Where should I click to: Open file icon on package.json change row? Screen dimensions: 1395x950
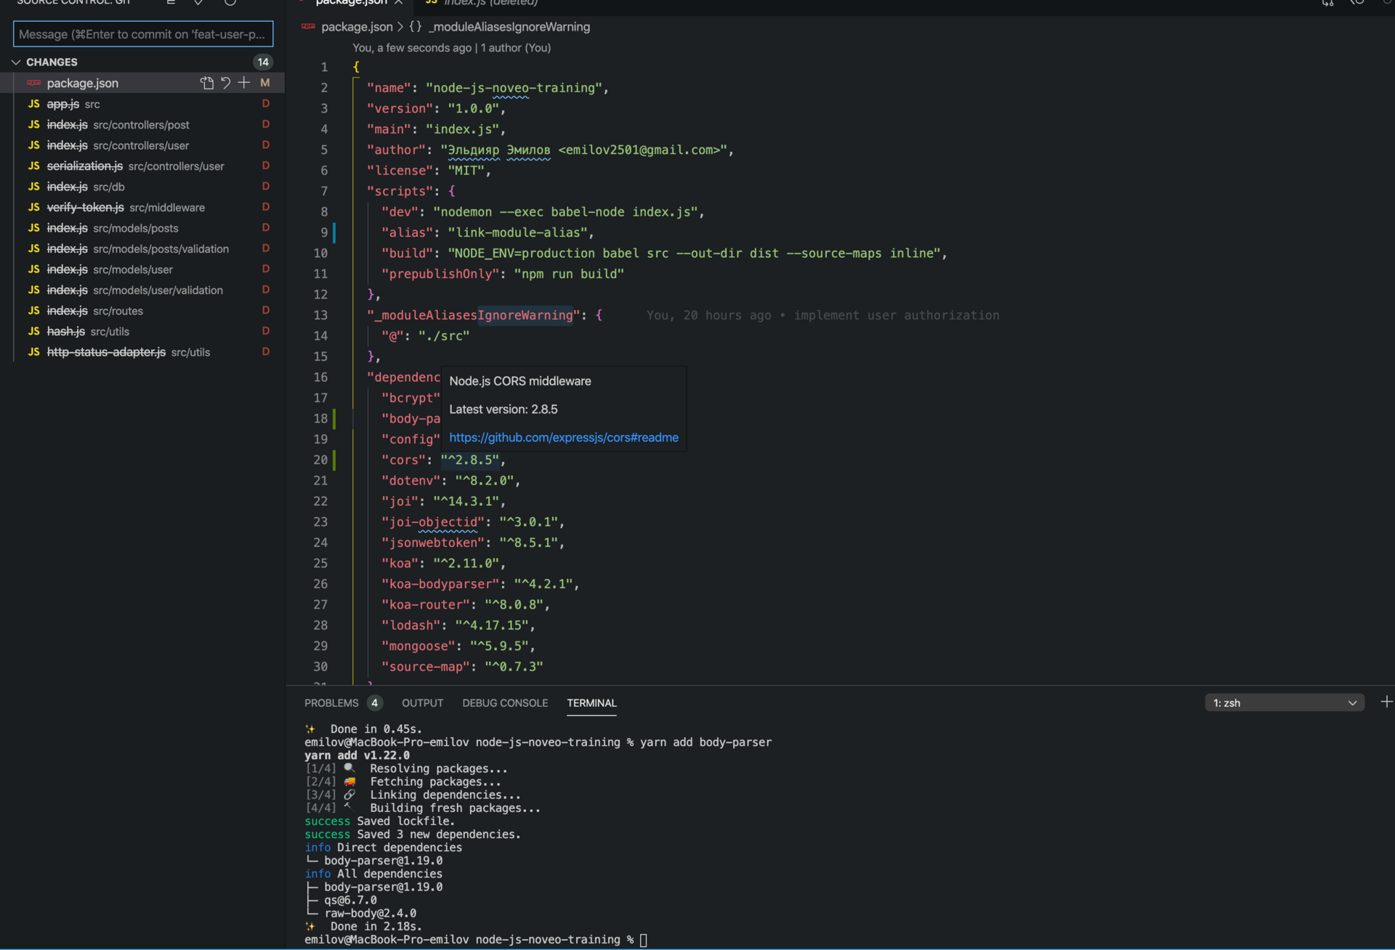click(x=207, y=83)
